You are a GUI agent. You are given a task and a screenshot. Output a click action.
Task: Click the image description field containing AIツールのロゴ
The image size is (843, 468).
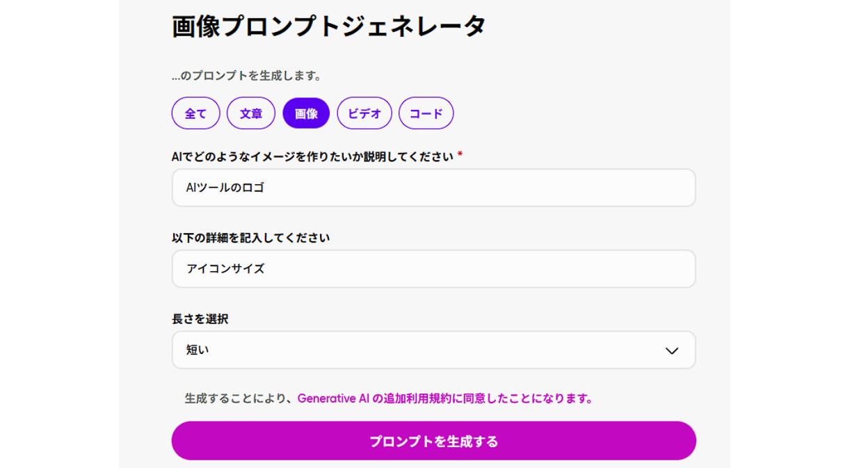433,188
